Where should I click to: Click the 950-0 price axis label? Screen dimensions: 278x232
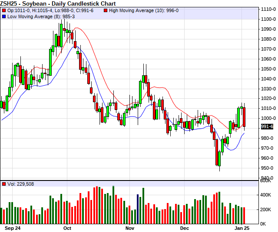(267, 168)
